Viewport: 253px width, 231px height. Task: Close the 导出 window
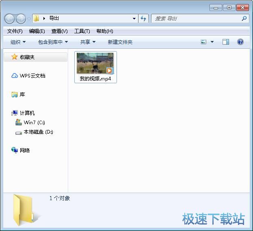[242, 8]
